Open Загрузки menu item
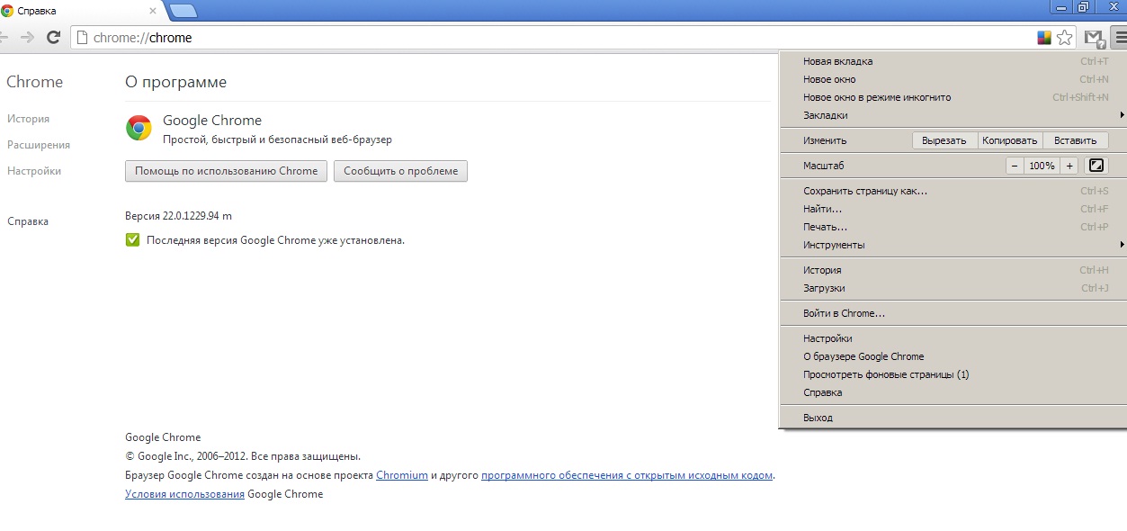Viewport: 1127px width, 531px height. [952, 288]
